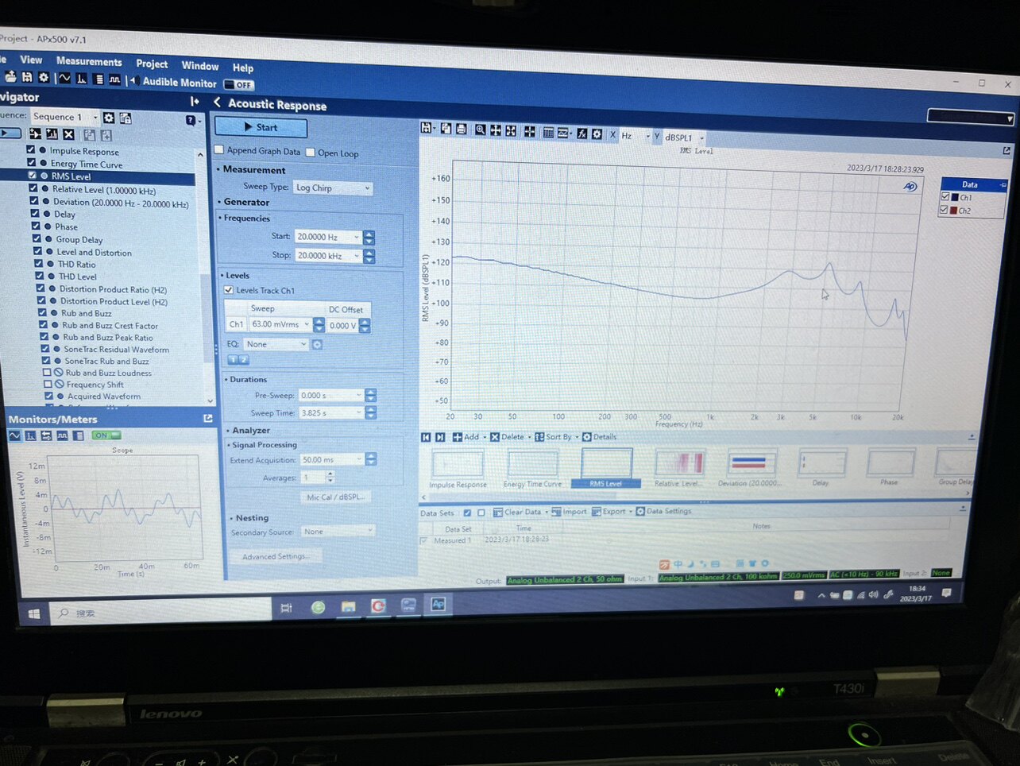Open the Sweep Type Log Chirp dropdown
1020x766 pixels.
[333, 188]
